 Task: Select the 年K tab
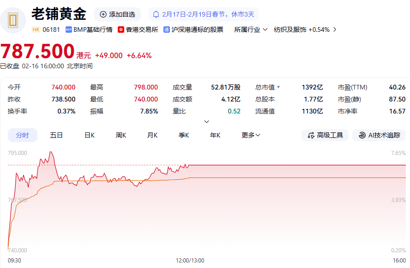pyautogui.click(x=215, y=135)
